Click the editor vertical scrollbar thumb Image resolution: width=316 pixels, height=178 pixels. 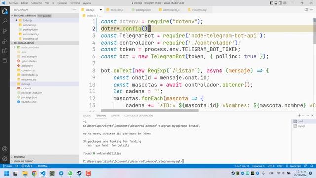coord(315,30)
